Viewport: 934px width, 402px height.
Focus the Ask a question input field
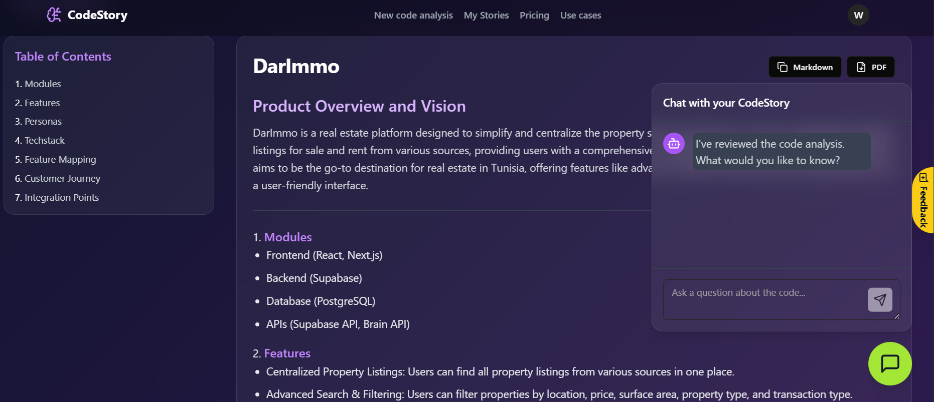tap(762, 299)
